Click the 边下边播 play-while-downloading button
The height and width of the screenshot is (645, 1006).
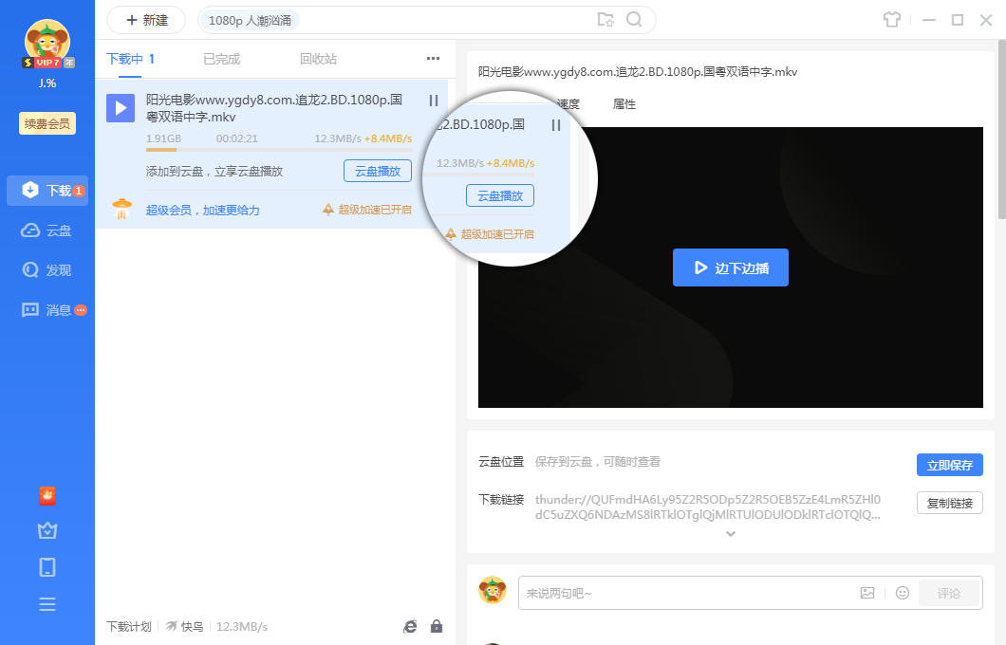[730, 267]
